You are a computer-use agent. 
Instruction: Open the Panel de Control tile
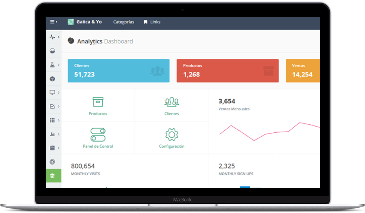[x=98, y=138]
